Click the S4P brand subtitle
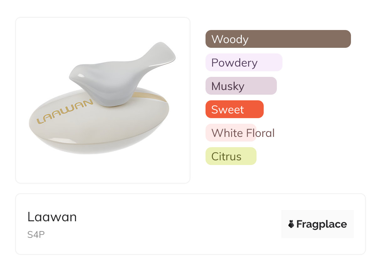The image size is (381, 270). pyautogui.click(x=36, y=235)
